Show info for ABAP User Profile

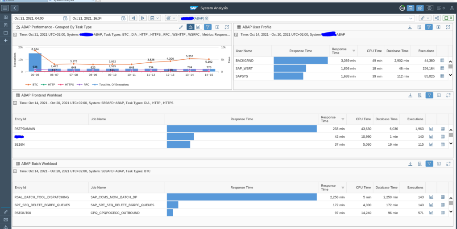click(x=438, y=27)
